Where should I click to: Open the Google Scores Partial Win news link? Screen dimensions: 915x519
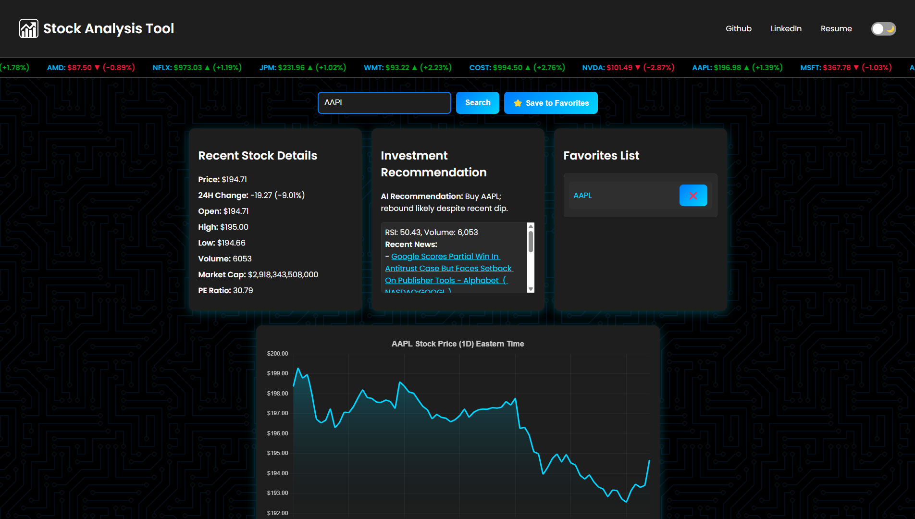click(449, 269)
